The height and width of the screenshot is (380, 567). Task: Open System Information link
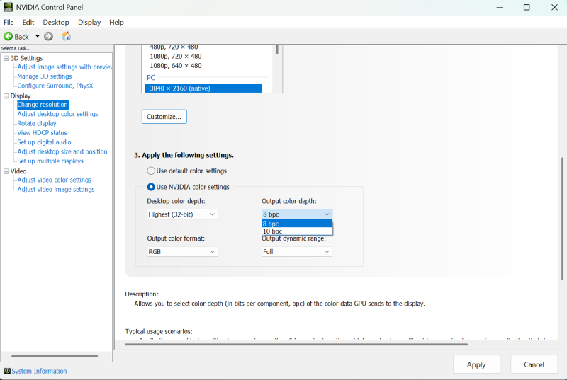tap(39, 371)
